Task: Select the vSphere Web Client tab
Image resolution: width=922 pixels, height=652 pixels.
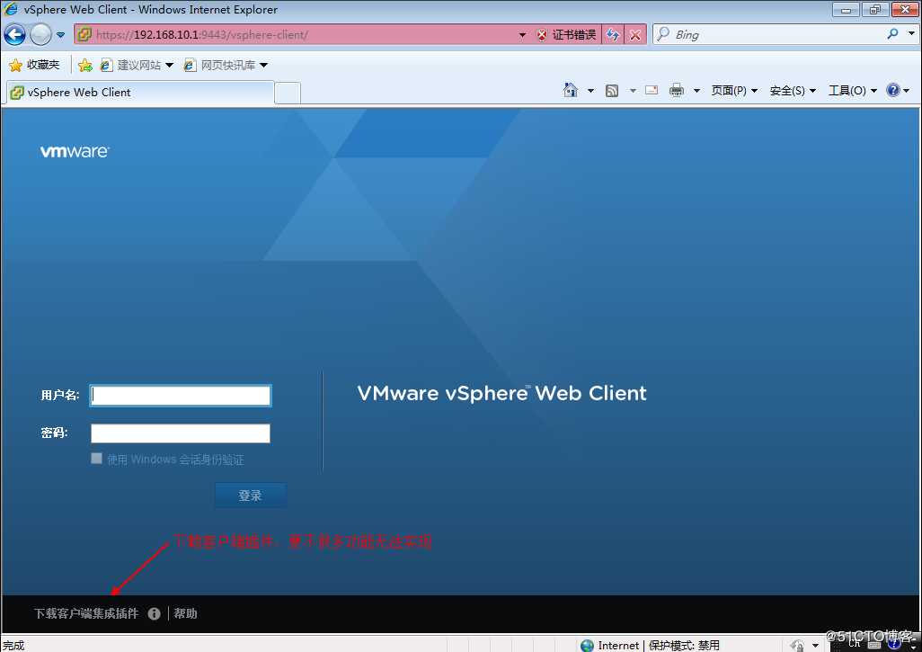Action: coord(140,93)
